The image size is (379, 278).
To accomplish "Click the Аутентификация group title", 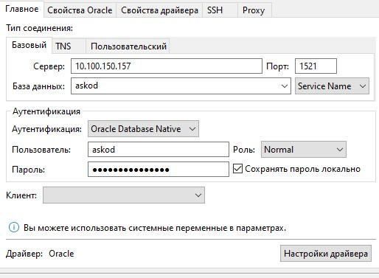I will 46,111.
